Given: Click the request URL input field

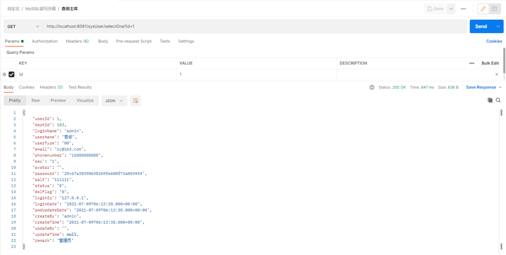Looking at the screenshot, I should pyautogui.click(x=253, y=27).
